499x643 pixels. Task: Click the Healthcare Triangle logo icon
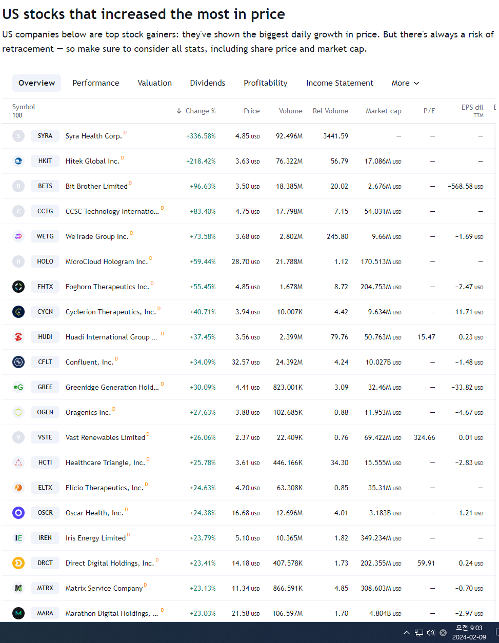(18, 463)
